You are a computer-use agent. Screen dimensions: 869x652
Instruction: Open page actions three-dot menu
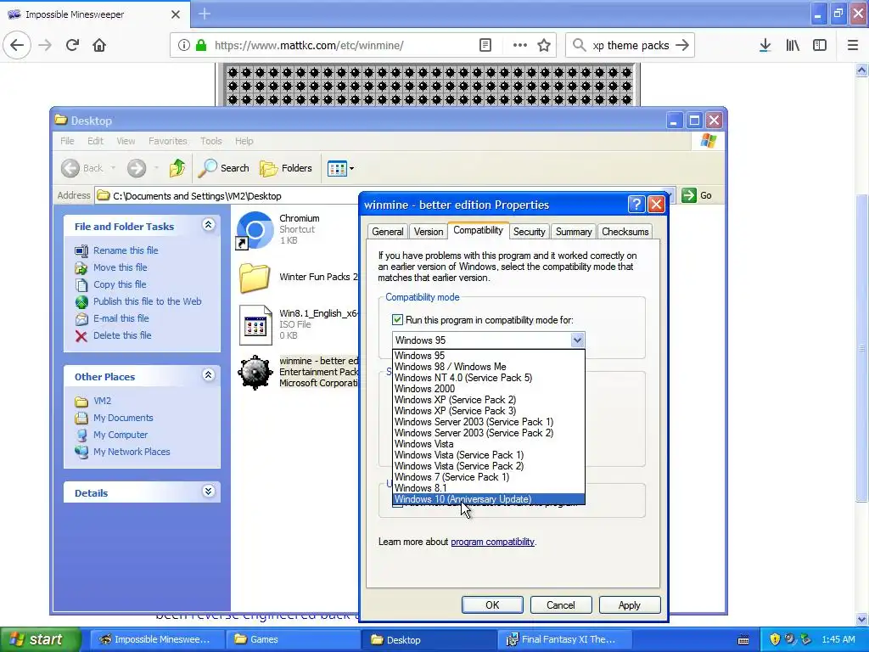(520, 45)
